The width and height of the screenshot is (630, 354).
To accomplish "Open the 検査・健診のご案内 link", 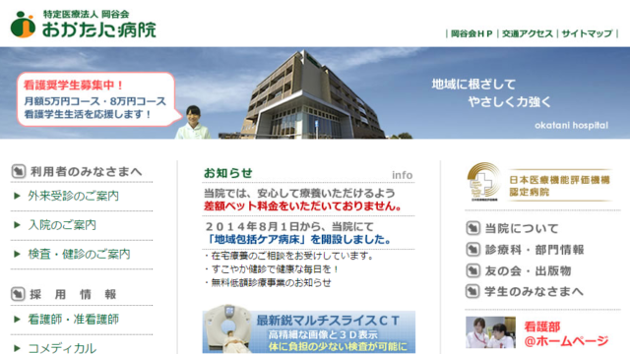I will (79, 254).
